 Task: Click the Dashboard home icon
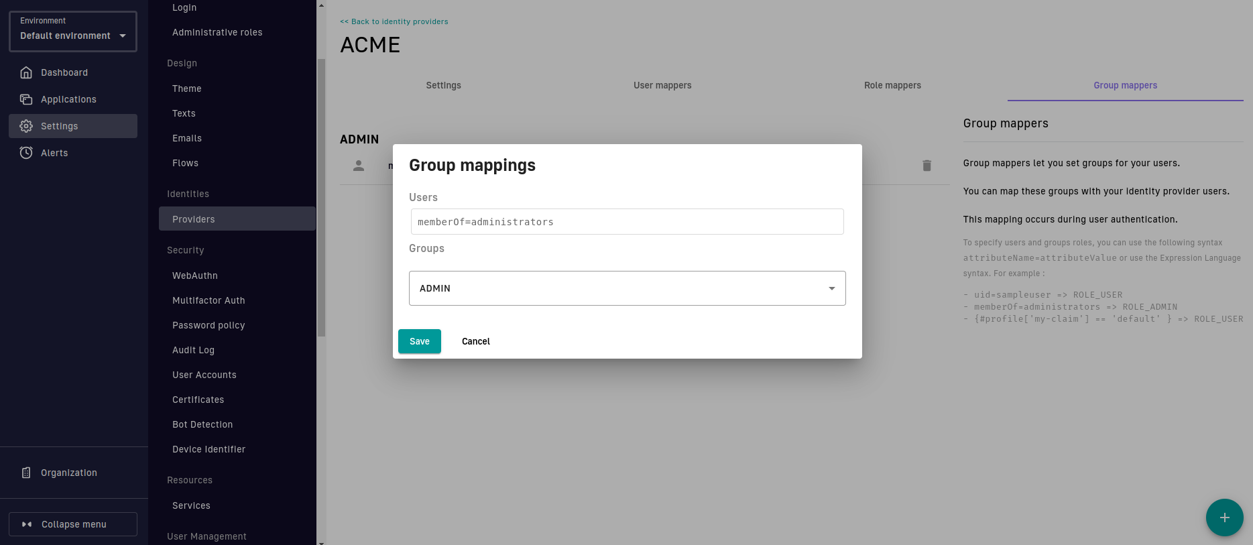[x=26, y=72]
